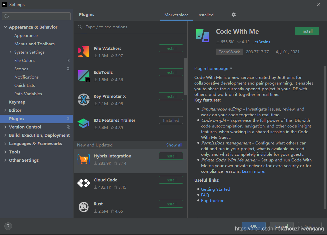
Task: Select the Cloud Code plugin name
Action: pyautogui.click(x=105, y=180)
